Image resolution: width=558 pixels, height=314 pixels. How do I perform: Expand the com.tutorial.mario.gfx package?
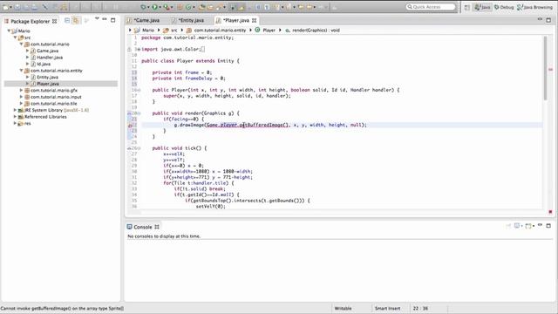[21, 91]
